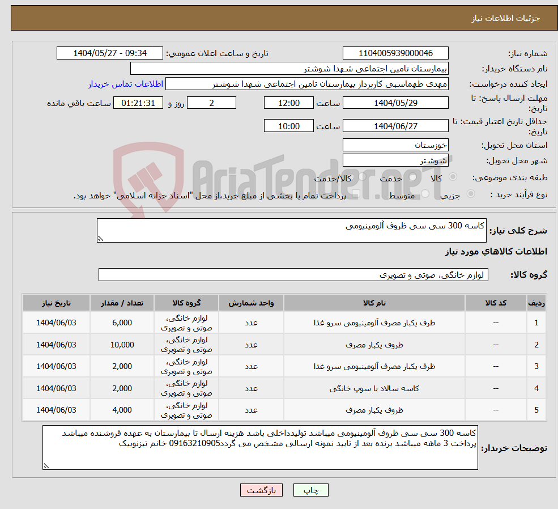Screen dimensions: 558x509
Task: Click price validity time 10:00
Action: (288, 126)
